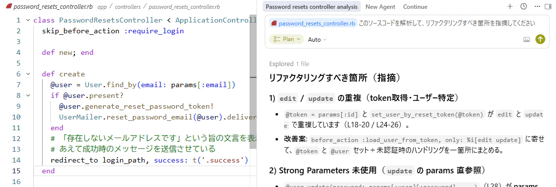The height and width of the screenshot is (187, 556).
Task: Click the app breadcrumb segment
Action: (x=102, y=7)
